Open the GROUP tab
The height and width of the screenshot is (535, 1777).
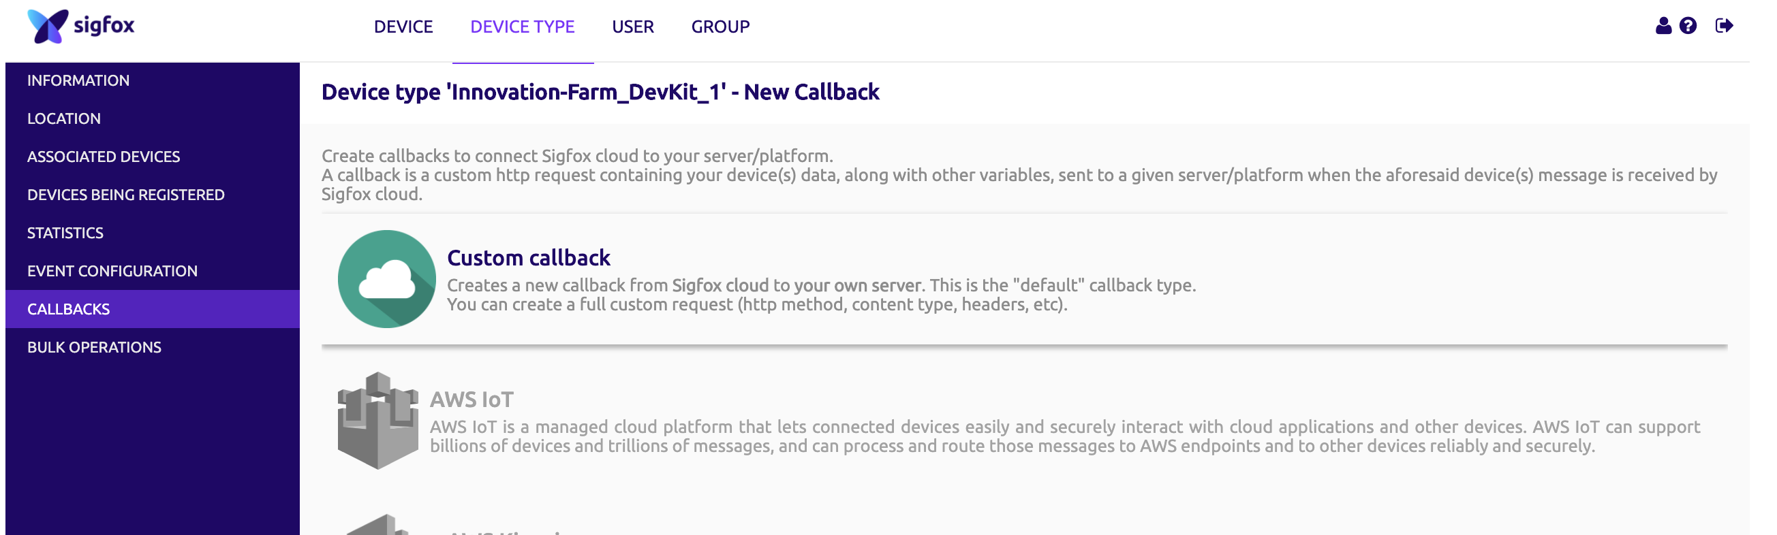coord(720,27)
